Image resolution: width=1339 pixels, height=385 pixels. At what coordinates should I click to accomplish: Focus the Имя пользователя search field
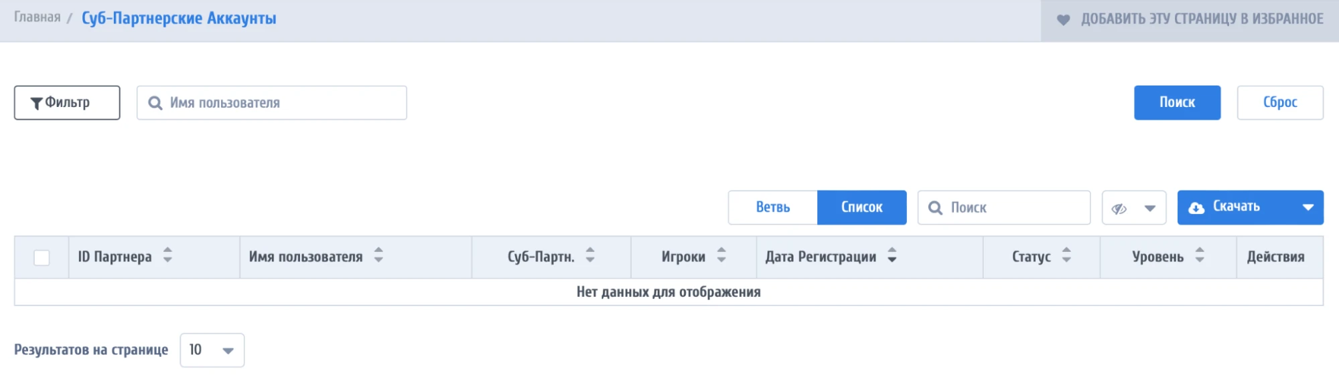click(x=272, y=103)
